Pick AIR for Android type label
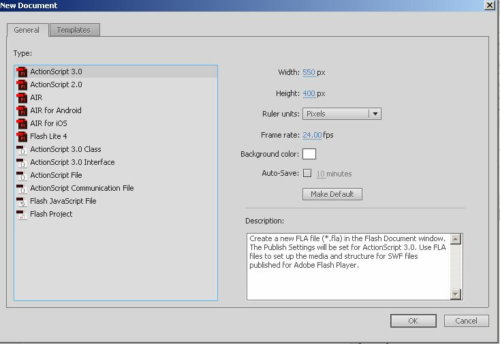Viewport: 500px width, 344px height. click(x=56, y=110)
